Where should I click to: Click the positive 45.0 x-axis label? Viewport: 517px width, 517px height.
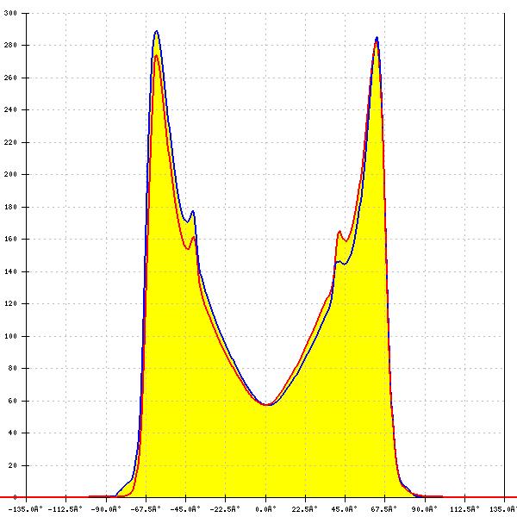point(345,509)
